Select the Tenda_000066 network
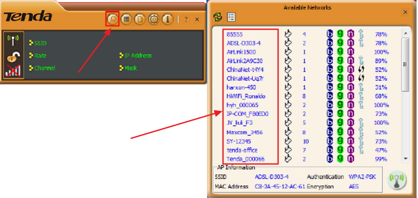418x198 pixels. pyautogui.click(x=245, y=159)
